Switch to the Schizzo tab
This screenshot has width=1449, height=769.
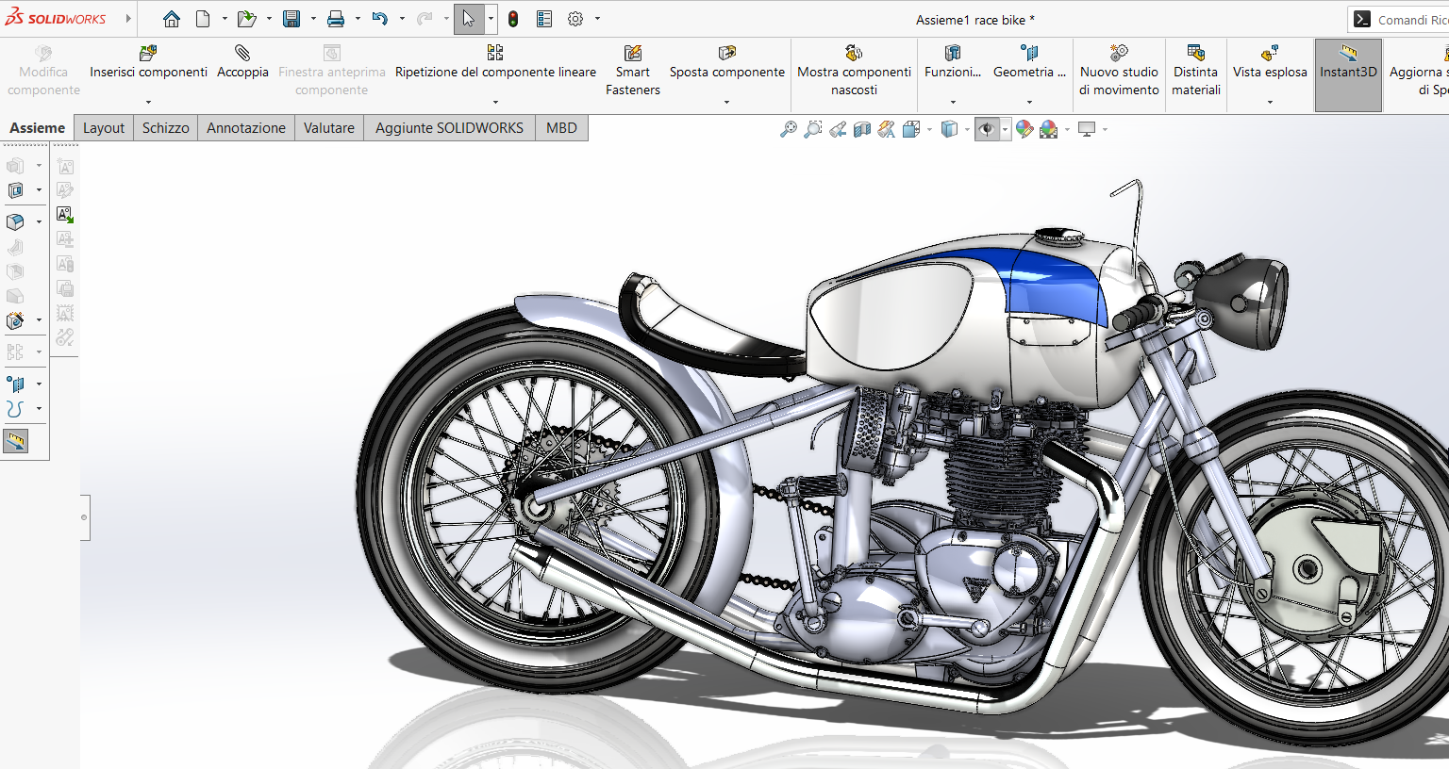click(x=166, y=128)
